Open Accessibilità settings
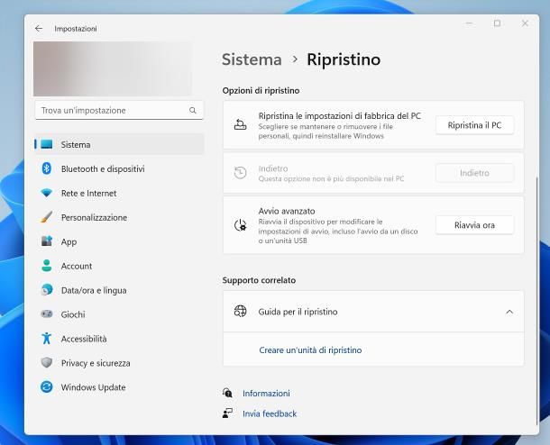Image resolution: width=550 pixels, height=445 pixels. pos(119,339)
